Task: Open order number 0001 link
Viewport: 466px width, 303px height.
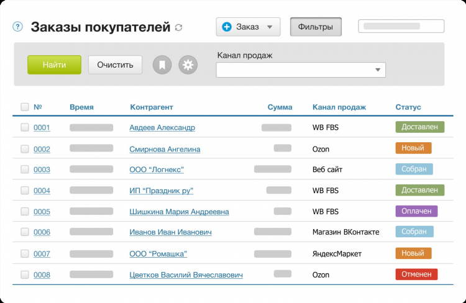Action: [42, 127]
